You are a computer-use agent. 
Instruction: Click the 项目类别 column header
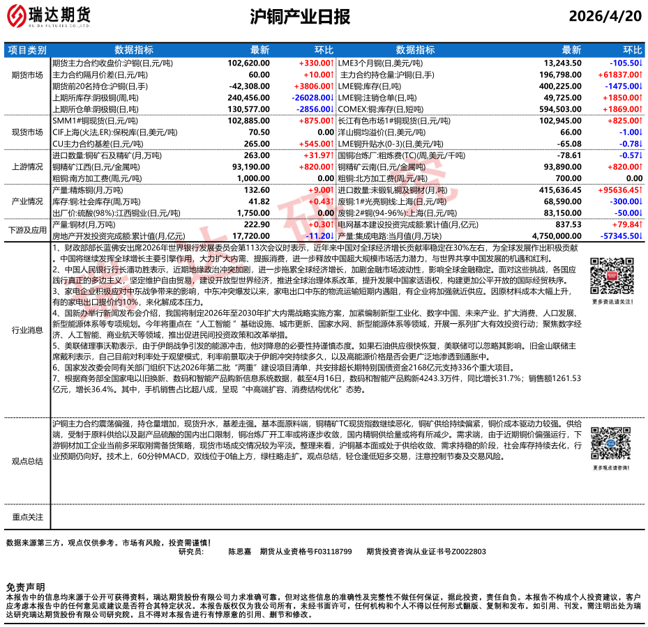[27, 50]
